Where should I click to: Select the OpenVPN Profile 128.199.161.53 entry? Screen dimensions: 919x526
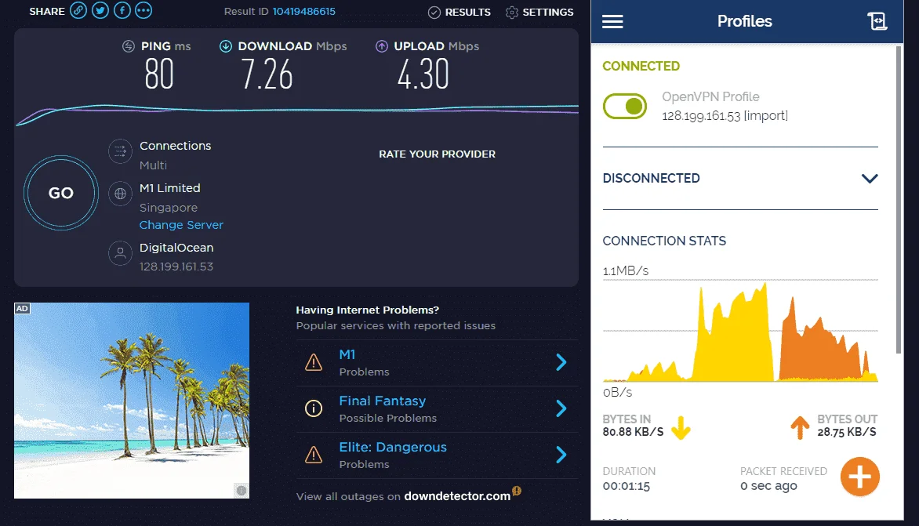click(725, 106)
